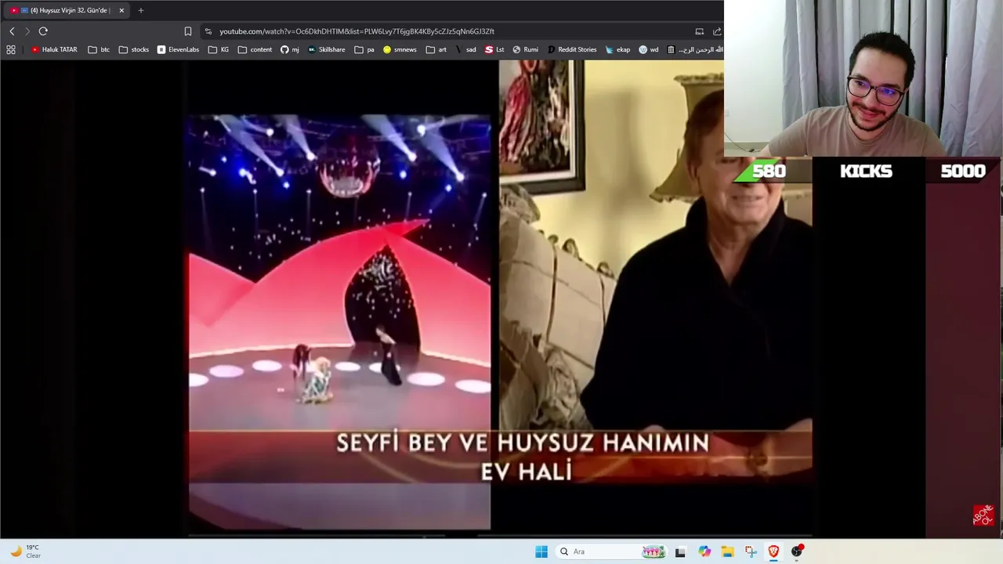Open the Reddit Stories bookmark
This screenshot has width=1003, height=564.
572,49
